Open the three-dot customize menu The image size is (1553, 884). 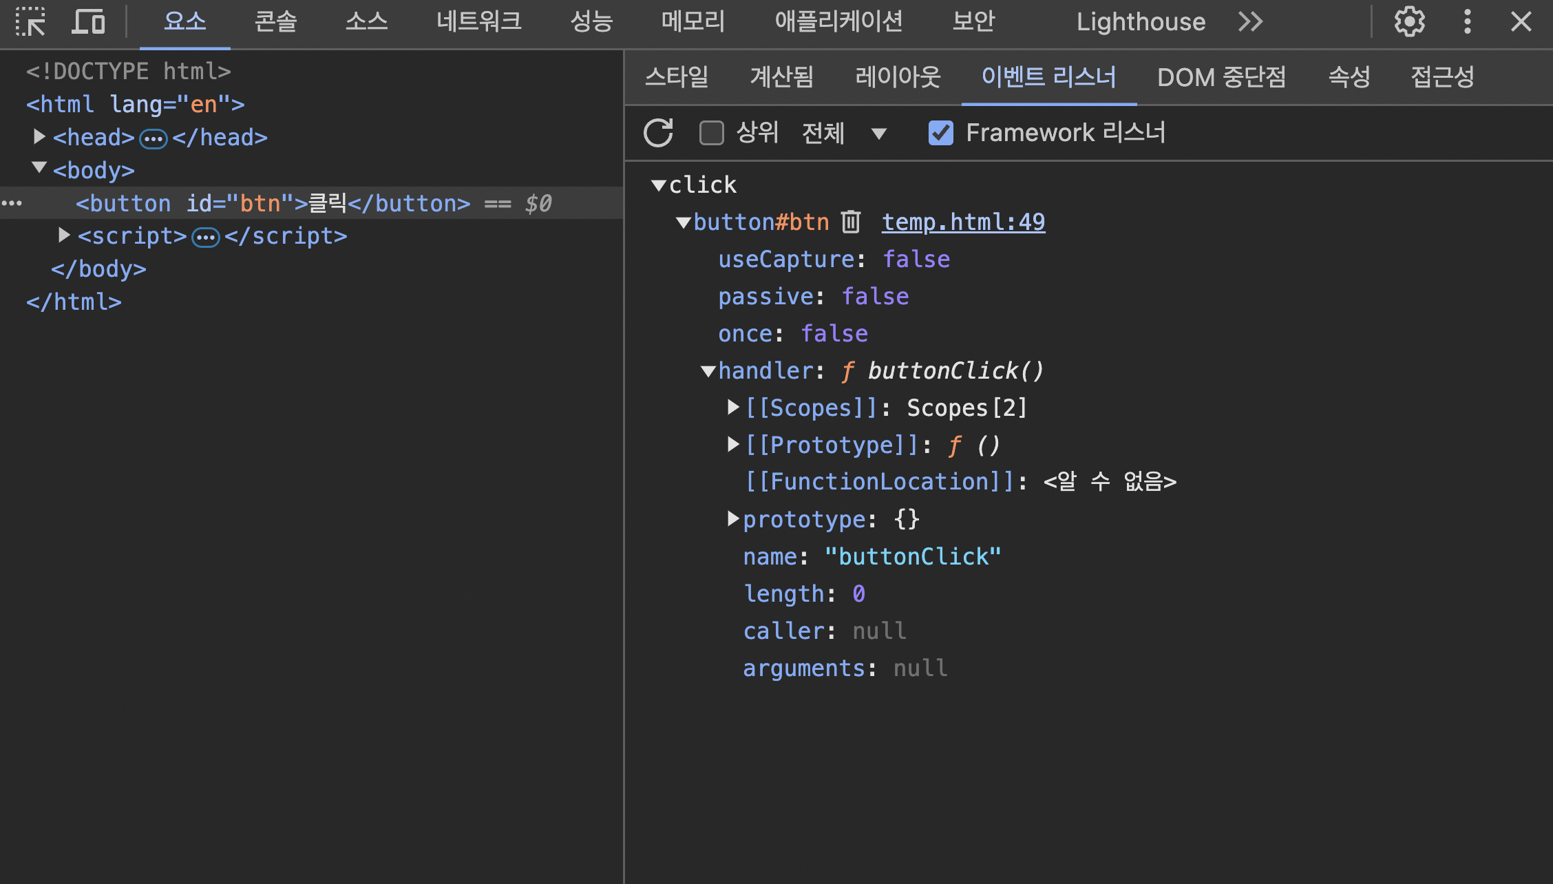click(1467, 22)
